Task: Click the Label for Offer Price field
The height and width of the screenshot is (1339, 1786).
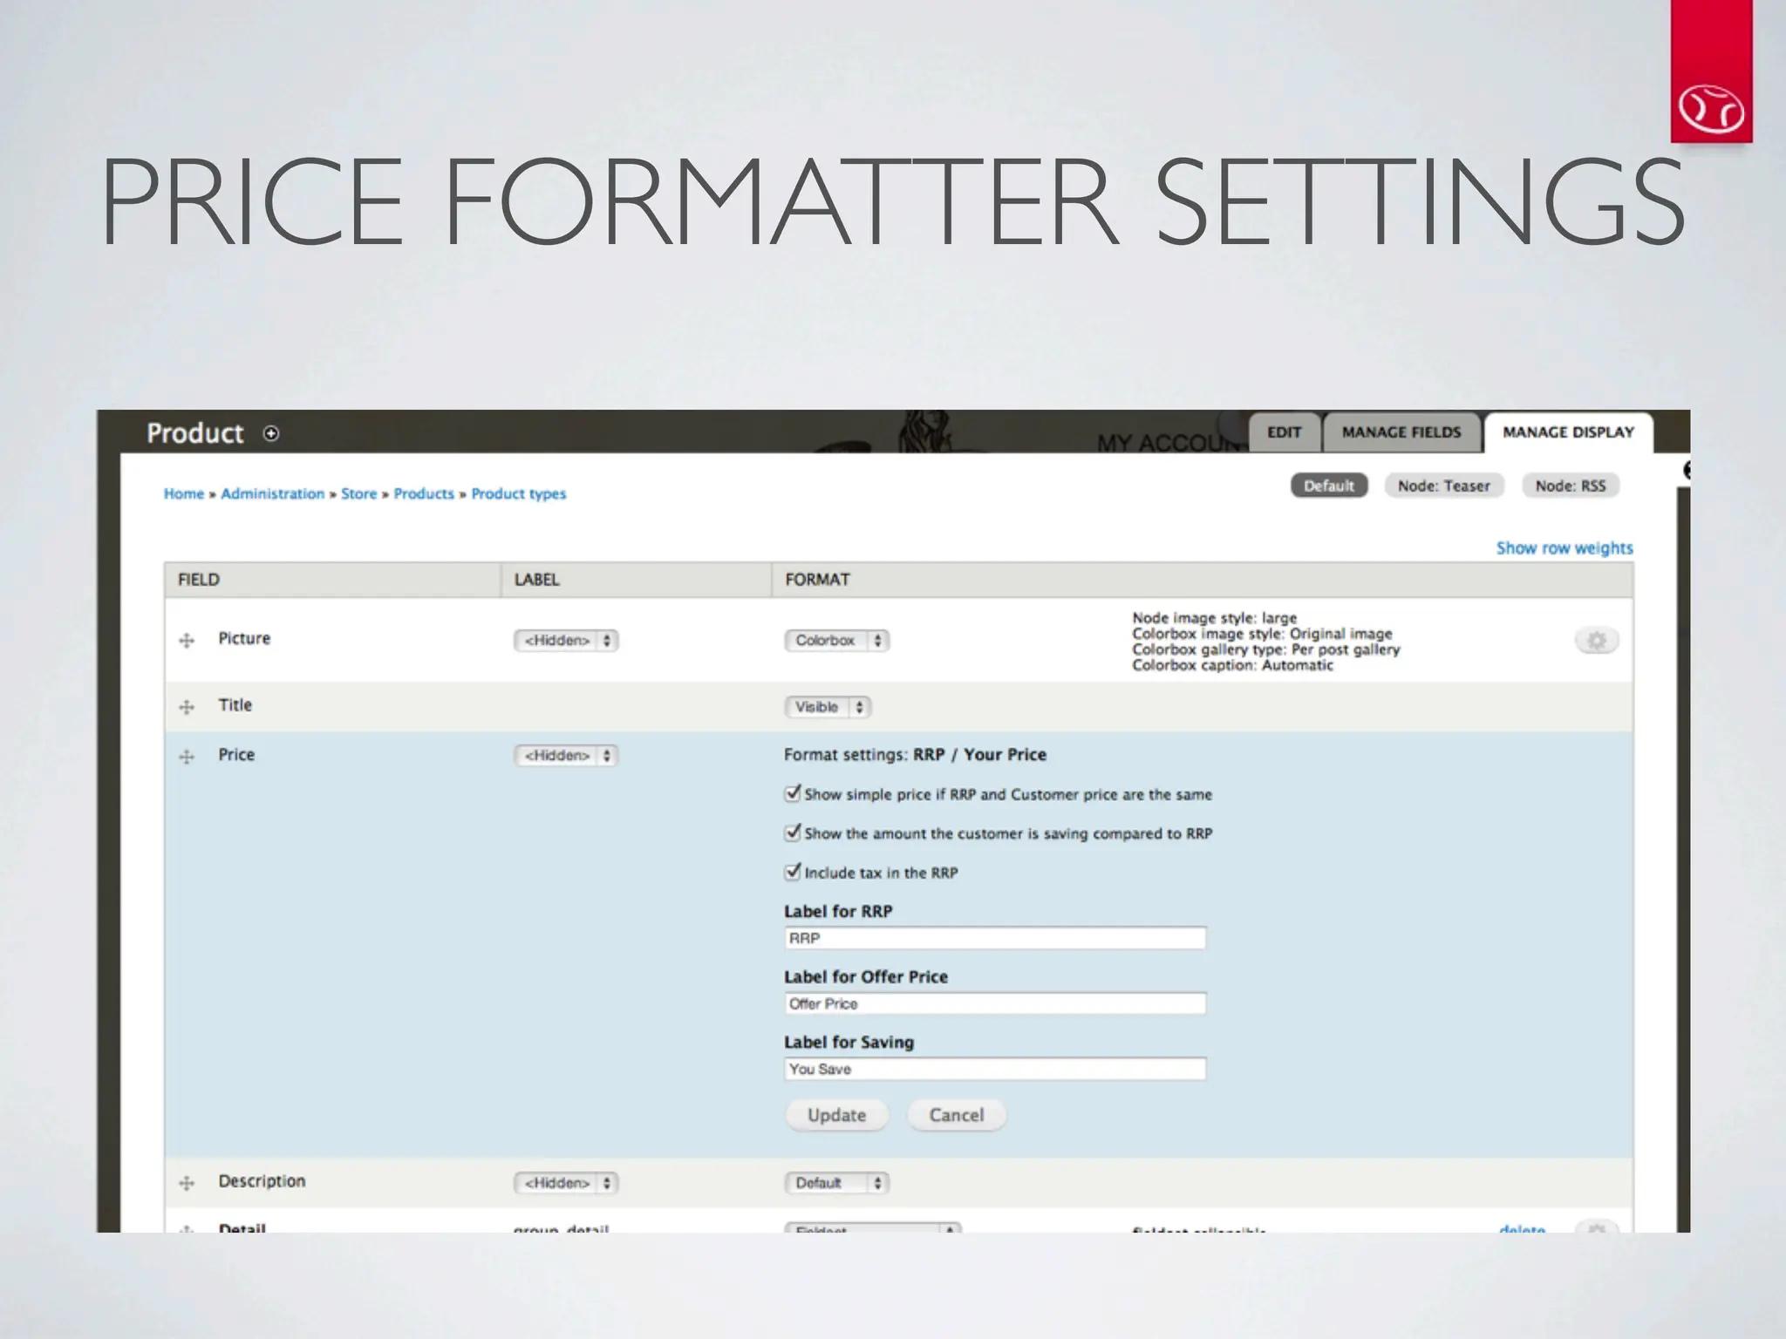Action: point(995,1003)
